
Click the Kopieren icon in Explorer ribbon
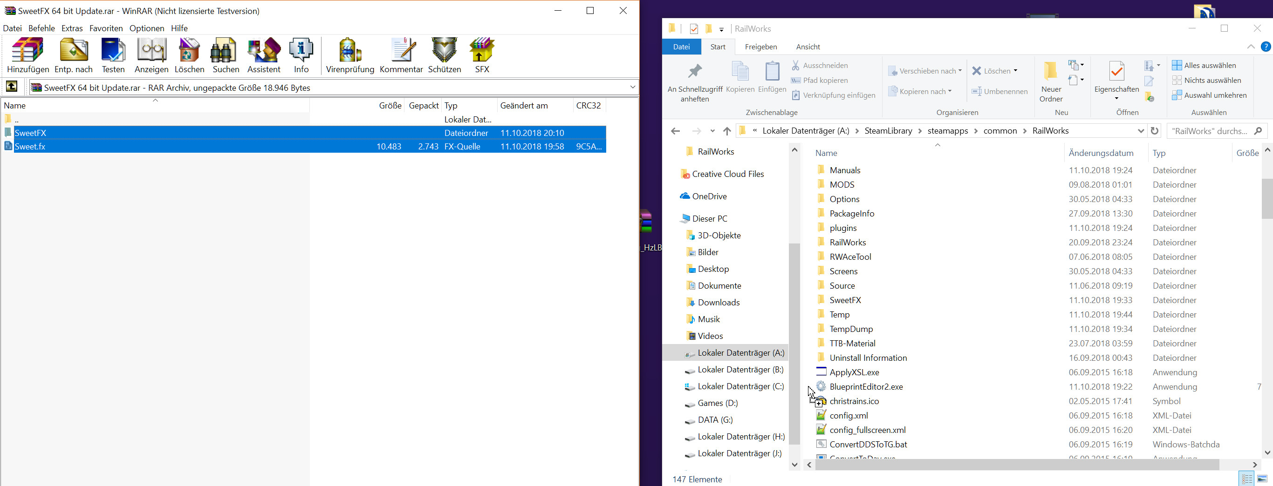pos(740,78)
